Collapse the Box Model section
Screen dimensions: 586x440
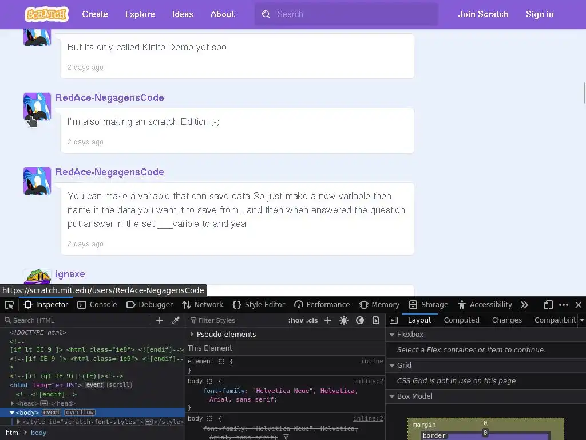(392, 396)
